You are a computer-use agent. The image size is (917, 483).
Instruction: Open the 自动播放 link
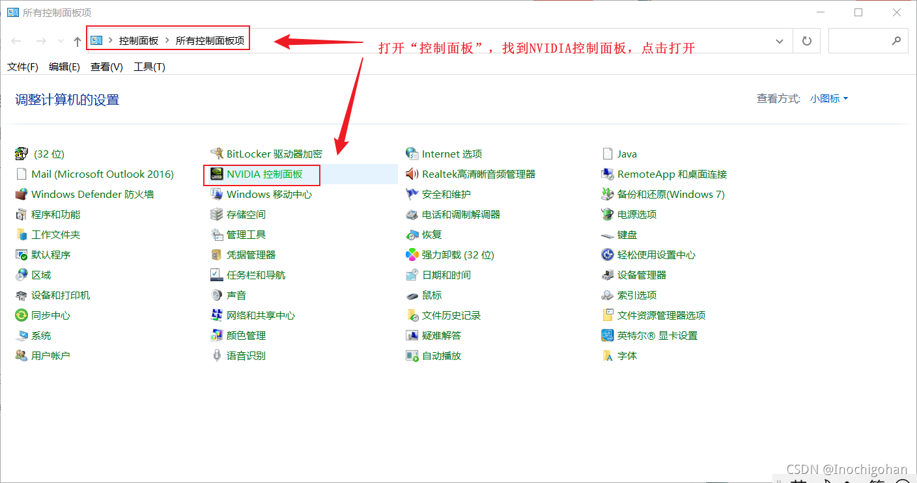tap(442, 356)
